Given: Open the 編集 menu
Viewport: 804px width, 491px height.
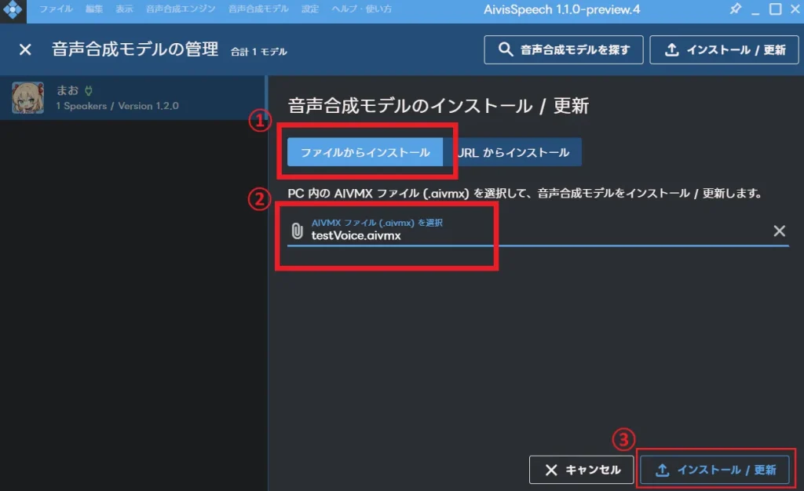Looking at the screenshot, I should (x=94, y=9).
